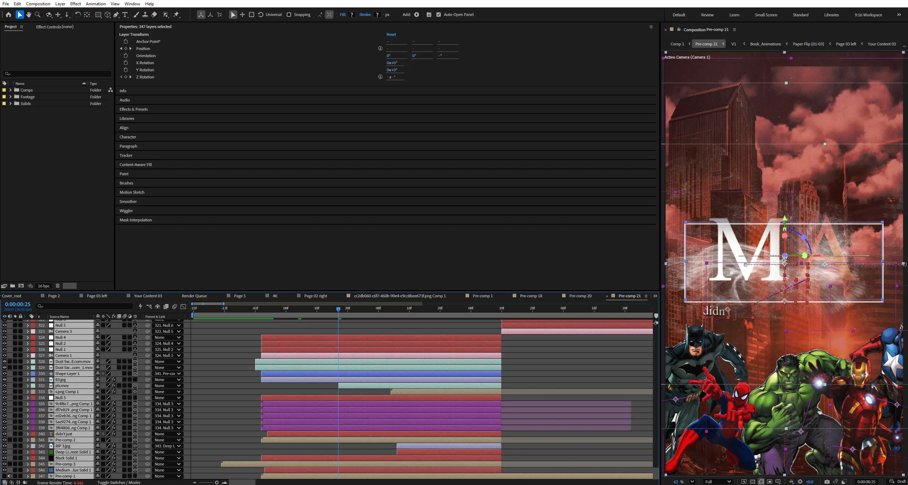The height and width of the screenshot is (485, 908).
Task: Take a snapshot with the camera icon
Action: point(827,481)
